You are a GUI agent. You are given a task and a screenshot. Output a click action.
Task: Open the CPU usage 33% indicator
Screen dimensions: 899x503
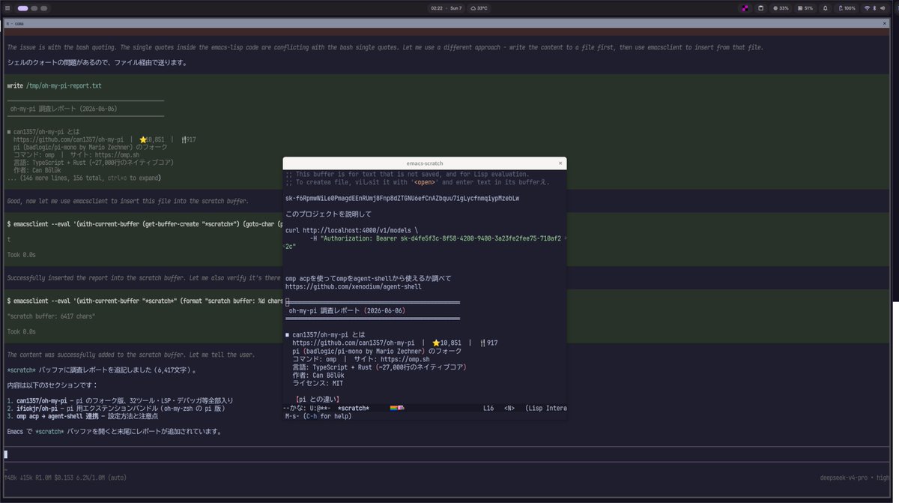[781, 8]
